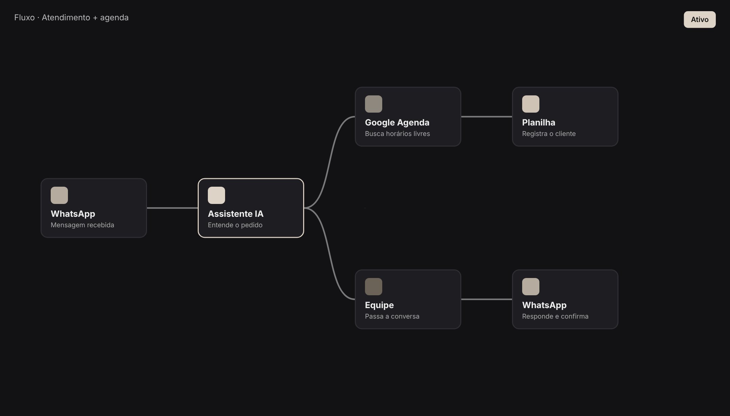Click the icon of the 'Mensagem recebida' WhatsApp node
The image size is (730, 416).
pos(59,195)
